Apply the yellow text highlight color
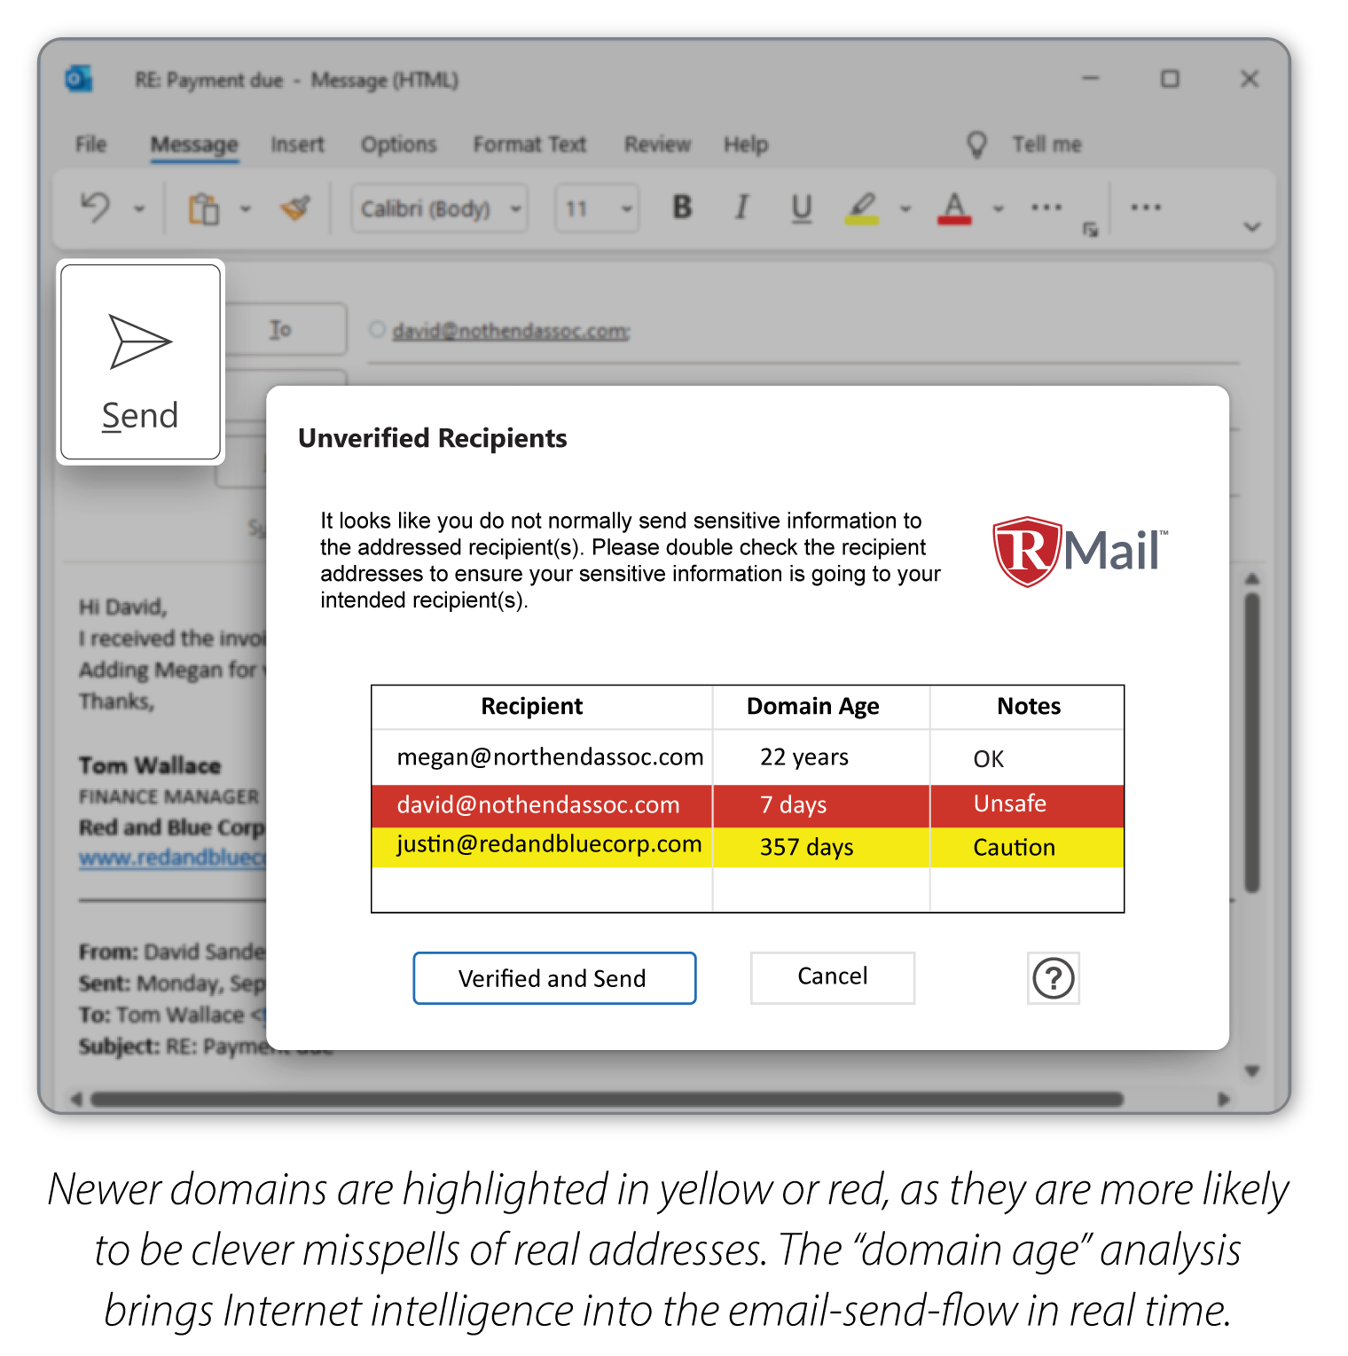This screenshot has width=1348, height=1356. point(861,208)
